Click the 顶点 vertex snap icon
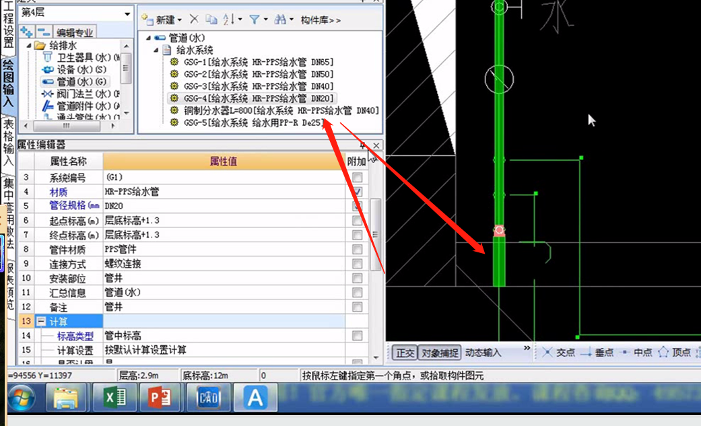The height and width of the screenshot is (426, 701). [663, 352]
